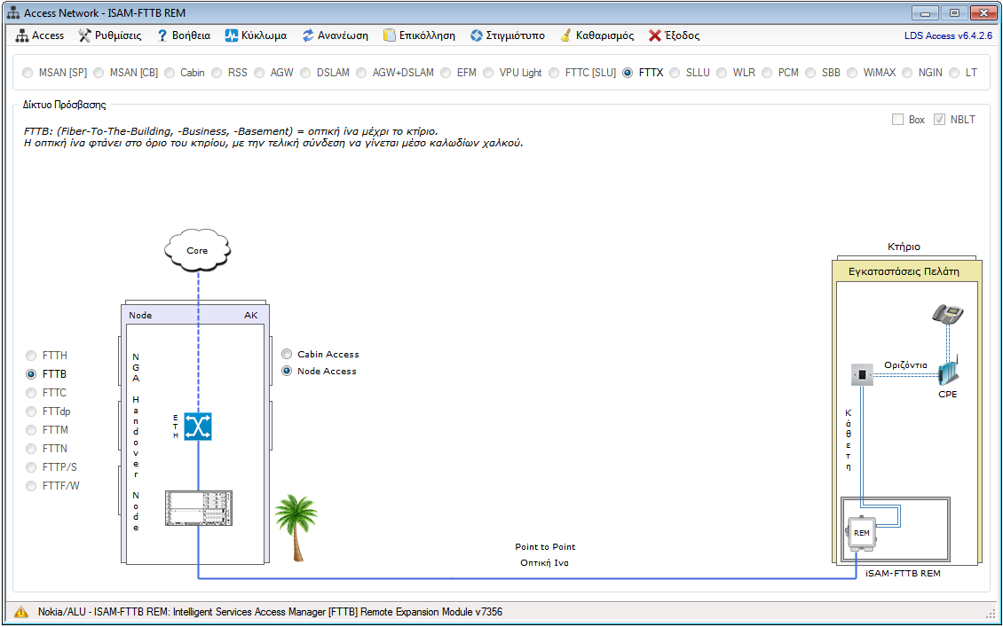Click the telephone icon in customer premises
Screen dimensions: 1003x627
(x=948, y=314)
